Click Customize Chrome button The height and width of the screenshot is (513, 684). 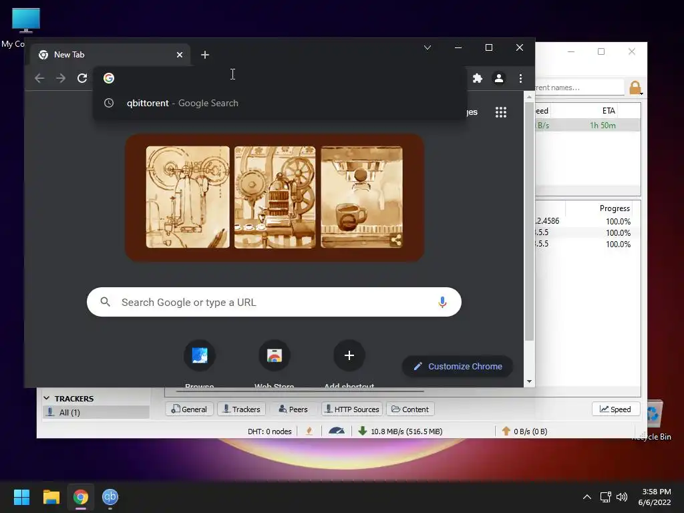tap(457, 367)
